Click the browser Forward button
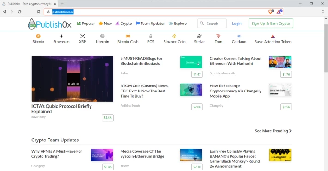 (12, 12)
